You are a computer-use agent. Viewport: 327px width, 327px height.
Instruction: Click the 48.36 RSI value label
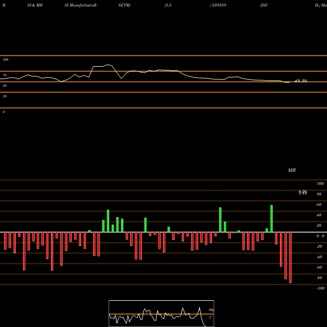[301, 81]
